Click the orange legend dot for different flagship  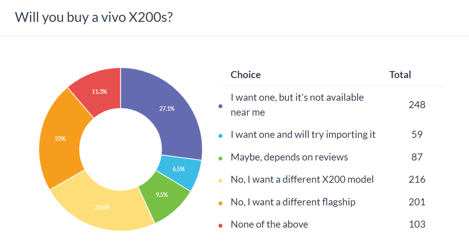point(221,203)
